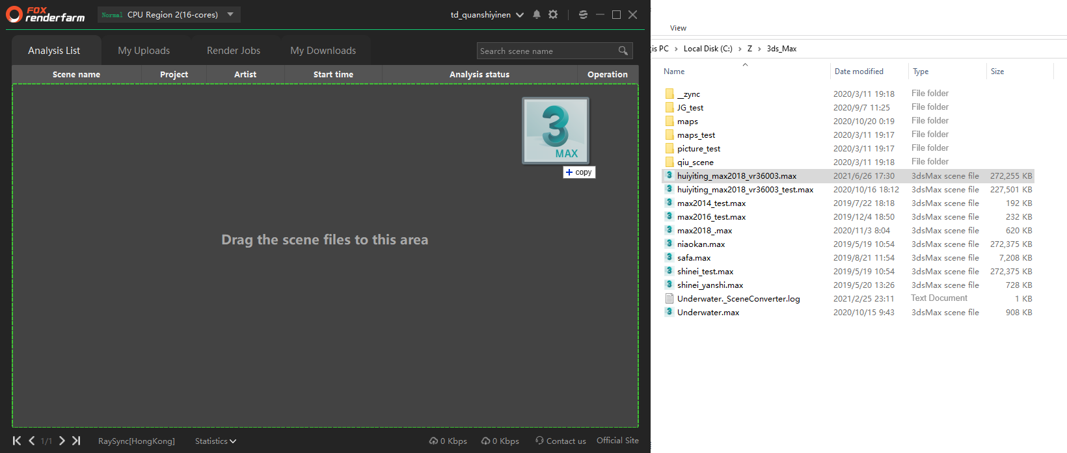Select the JG_test folder icon

669,107
